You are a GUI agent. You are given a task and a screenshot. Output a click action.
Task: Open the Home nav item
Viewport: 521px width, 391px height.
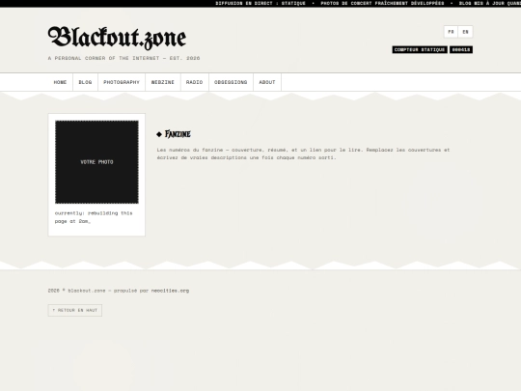60,82
